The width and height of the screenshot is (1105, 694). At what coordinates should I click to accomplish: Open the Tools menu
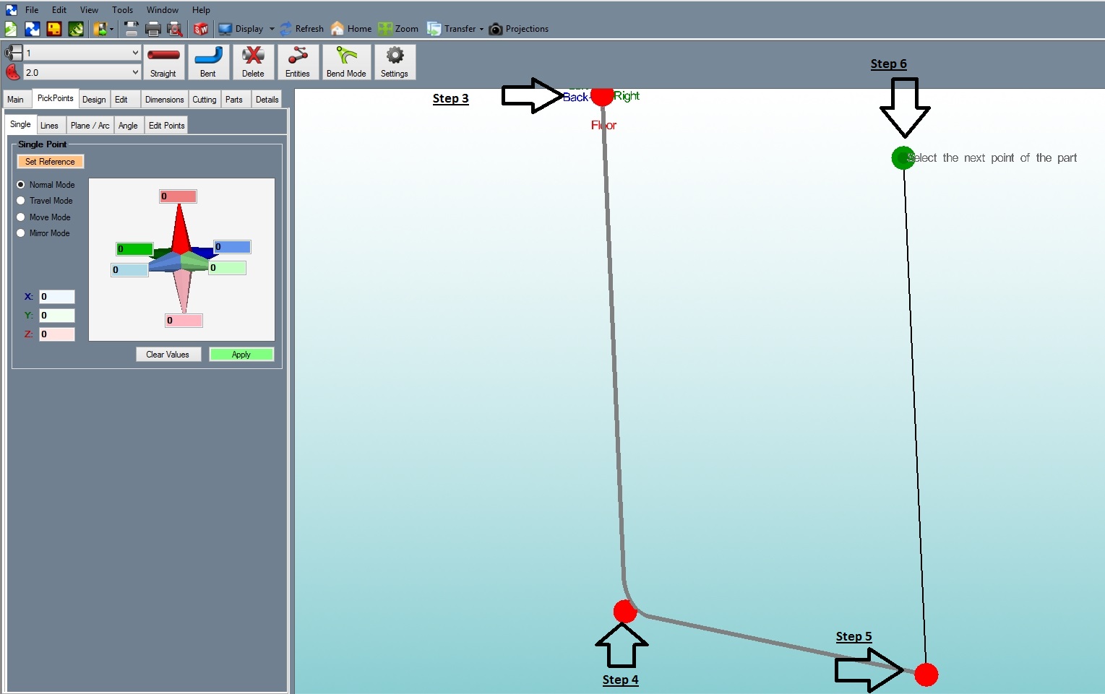122,10
